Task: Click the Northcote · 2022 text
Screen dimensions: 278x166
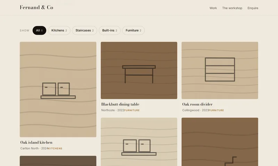Action: (113, 110)
